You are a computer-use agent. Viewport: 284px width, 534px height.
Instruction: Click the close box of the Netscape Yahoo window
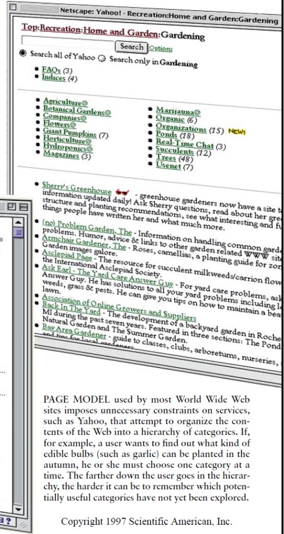13,8
